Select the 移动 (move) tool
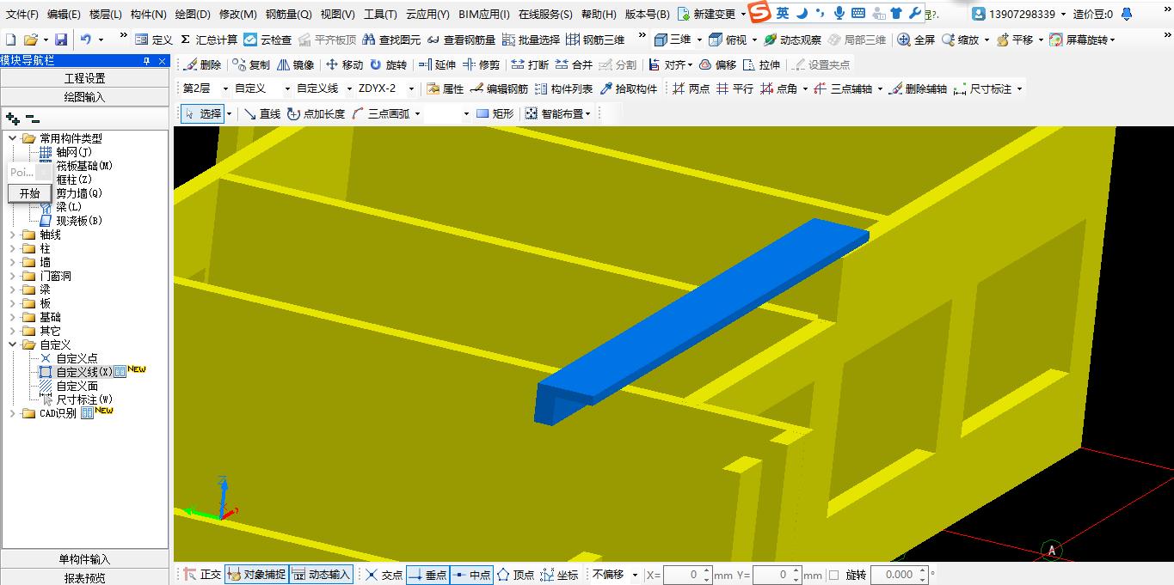The width and height of the screenshot is (1174, 585). pos(344,64)
